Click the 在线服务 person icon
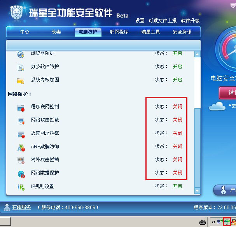 point(7,208)
